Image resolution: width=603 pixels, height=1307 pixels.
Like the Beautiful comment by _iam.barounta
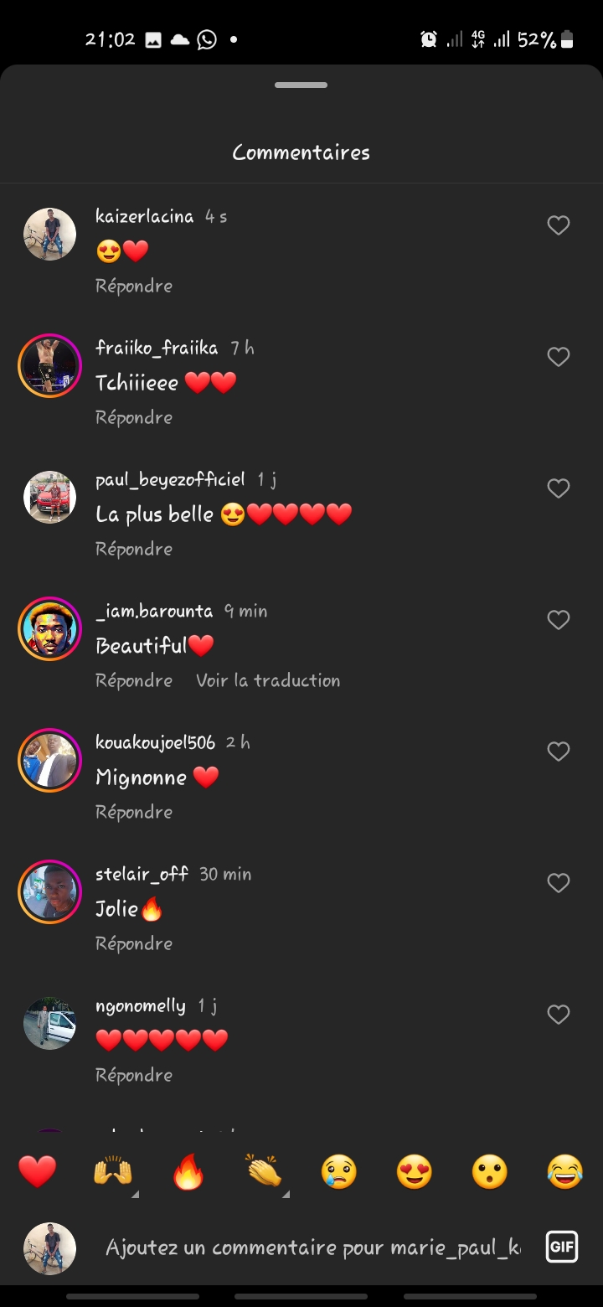pos(559,620)
